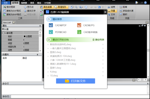Click the canvas vertical scrollbar up arrow
The height and width of the screenshot is (99, 150).
point(148,26)
